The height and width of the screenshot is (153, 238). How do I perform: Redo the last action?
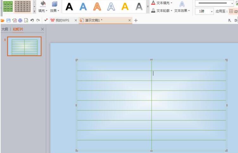click(38, 21)
